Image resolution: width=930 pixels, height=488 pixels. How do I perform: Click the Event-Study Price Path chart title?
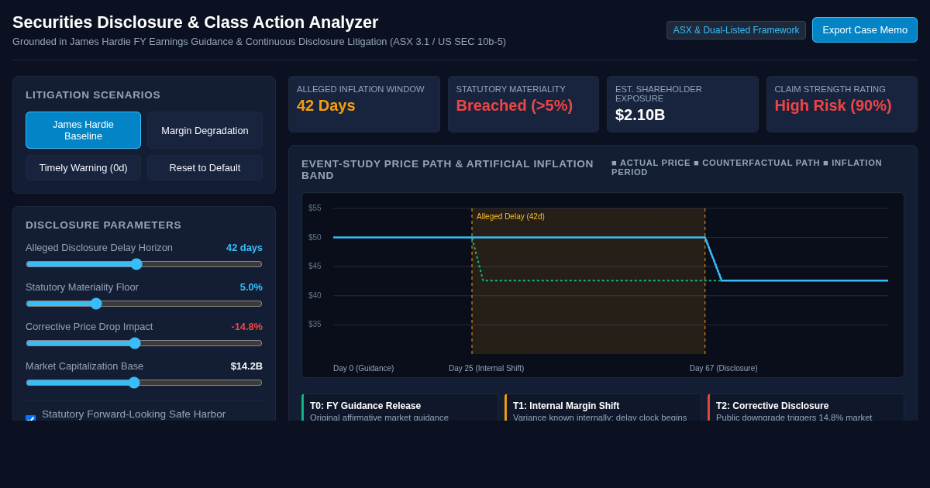point(447,170)
